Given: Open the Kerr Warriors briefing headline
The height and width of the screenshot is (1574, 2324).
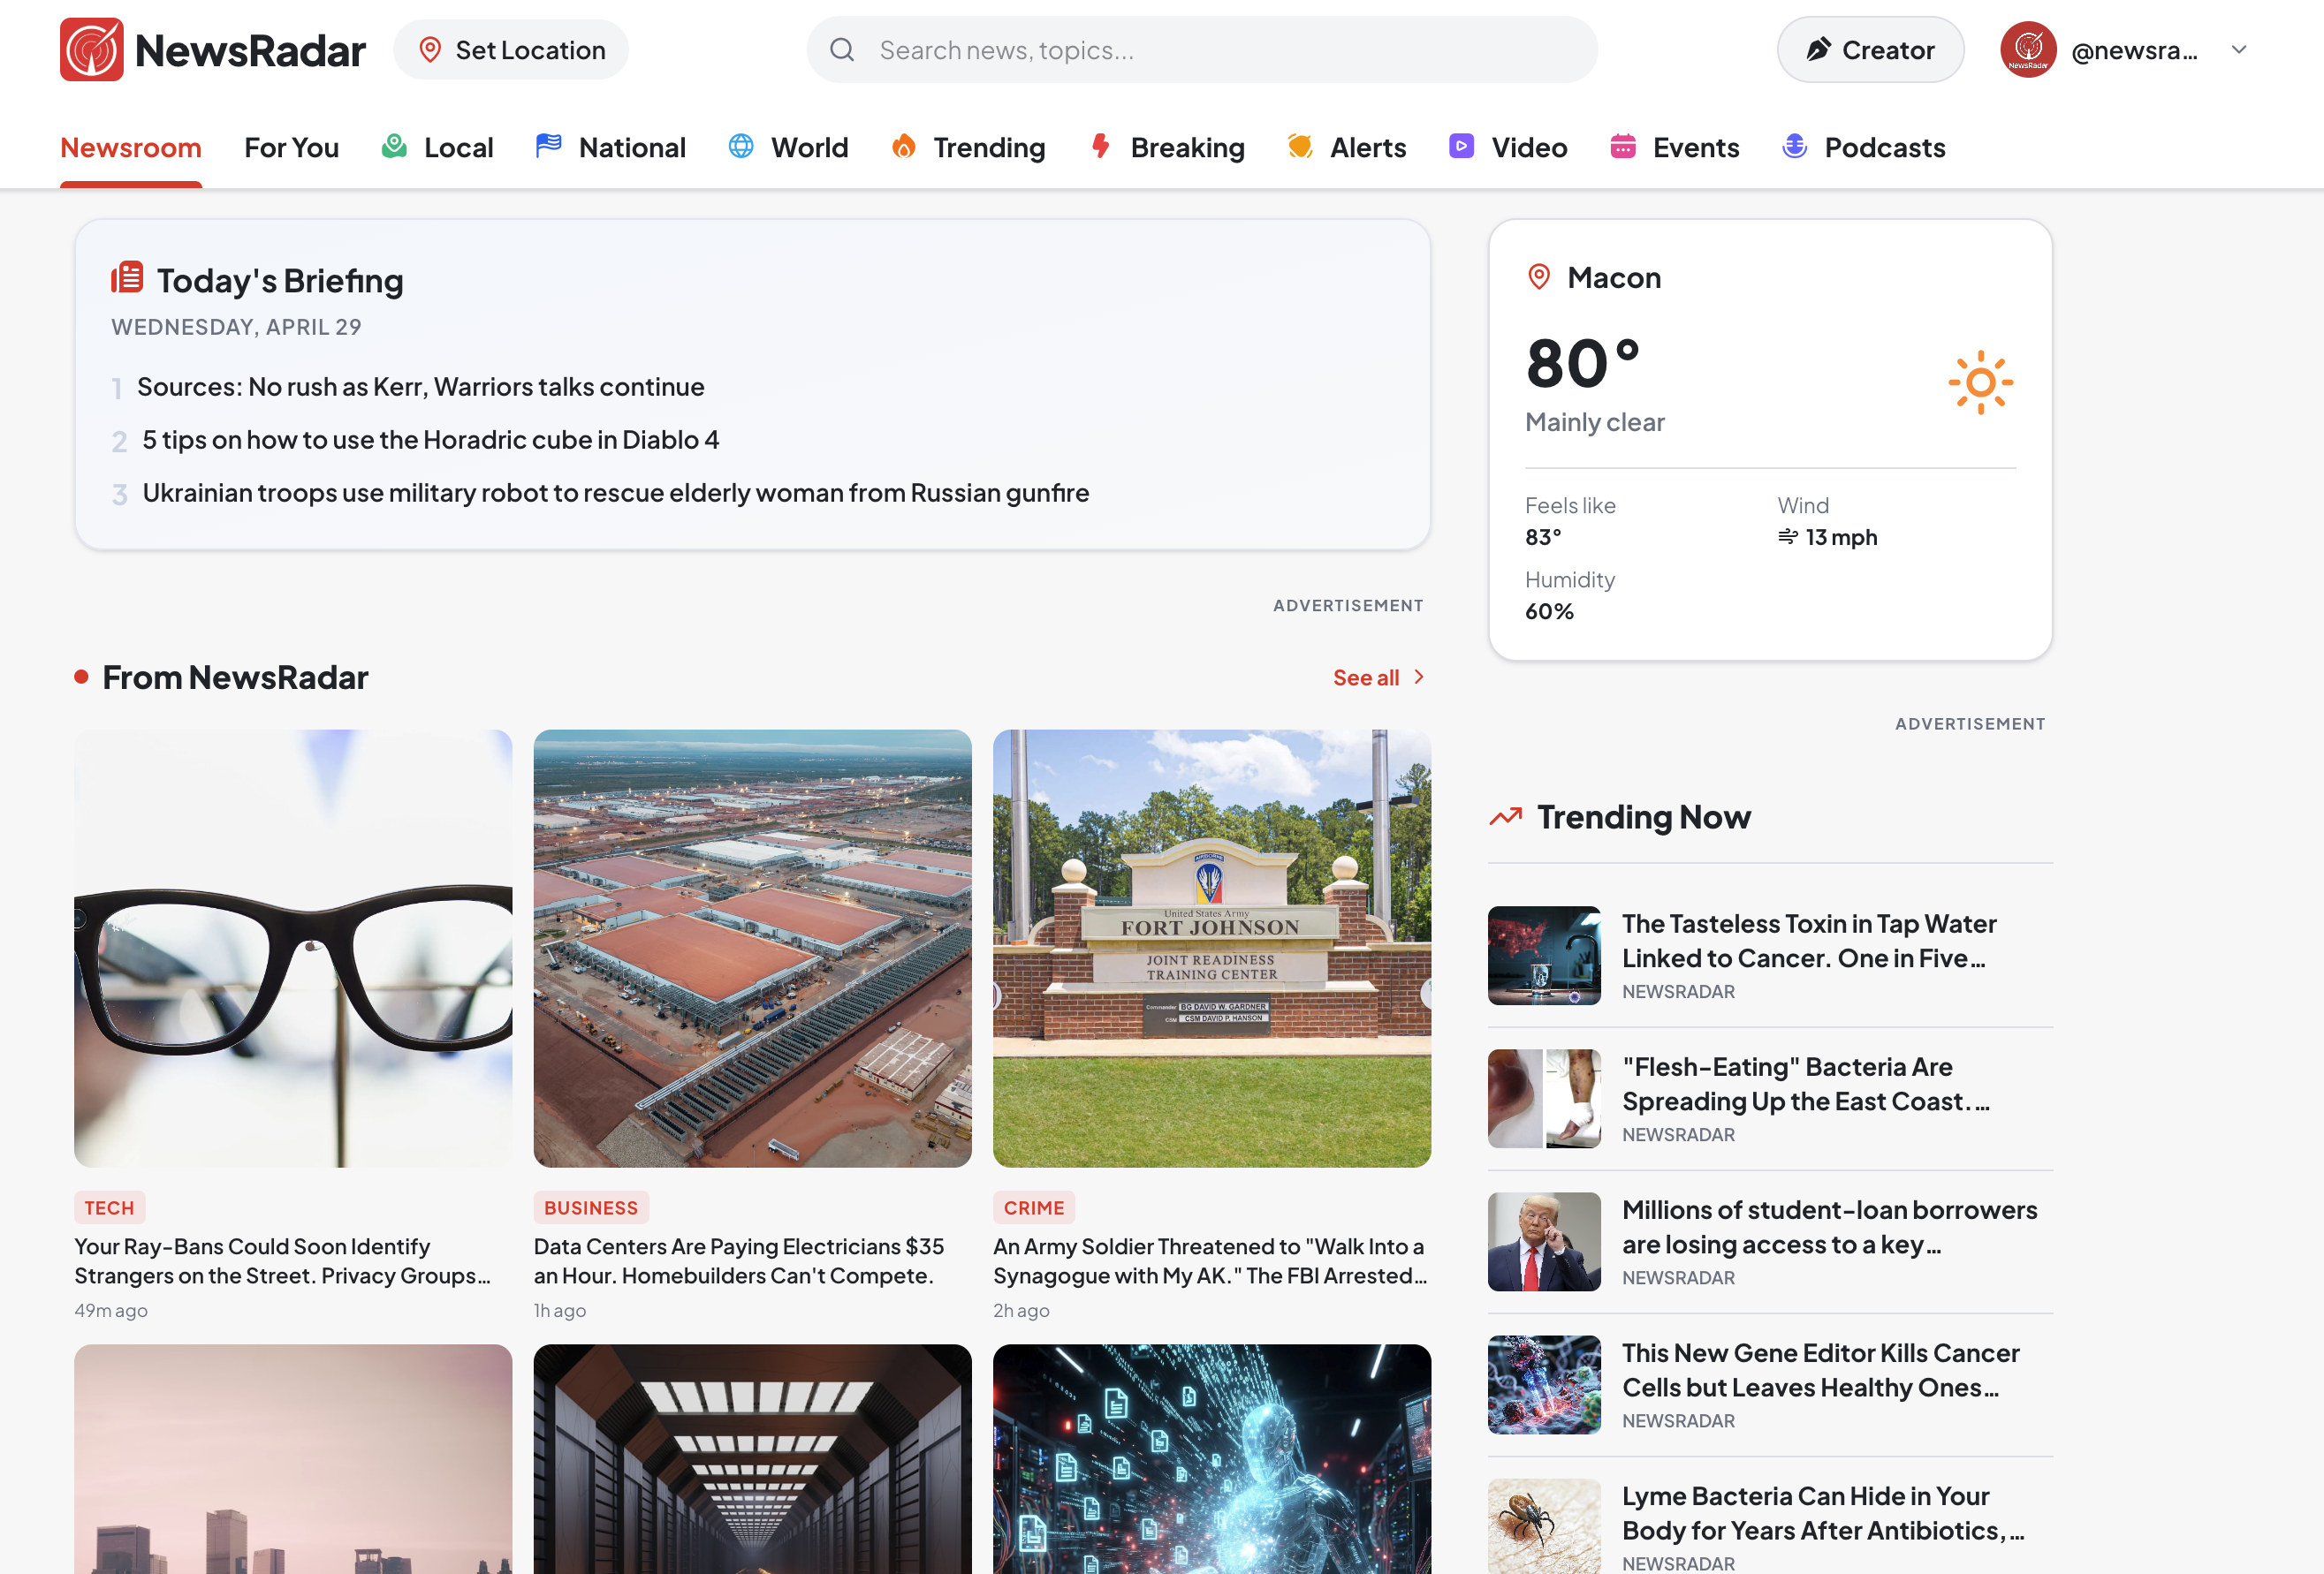Looking at the screenshot, I should pos(423,386).
